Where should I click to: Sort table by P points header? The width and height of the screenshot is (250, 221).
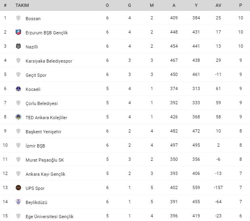pyautogui.click(x=240, y=5)
